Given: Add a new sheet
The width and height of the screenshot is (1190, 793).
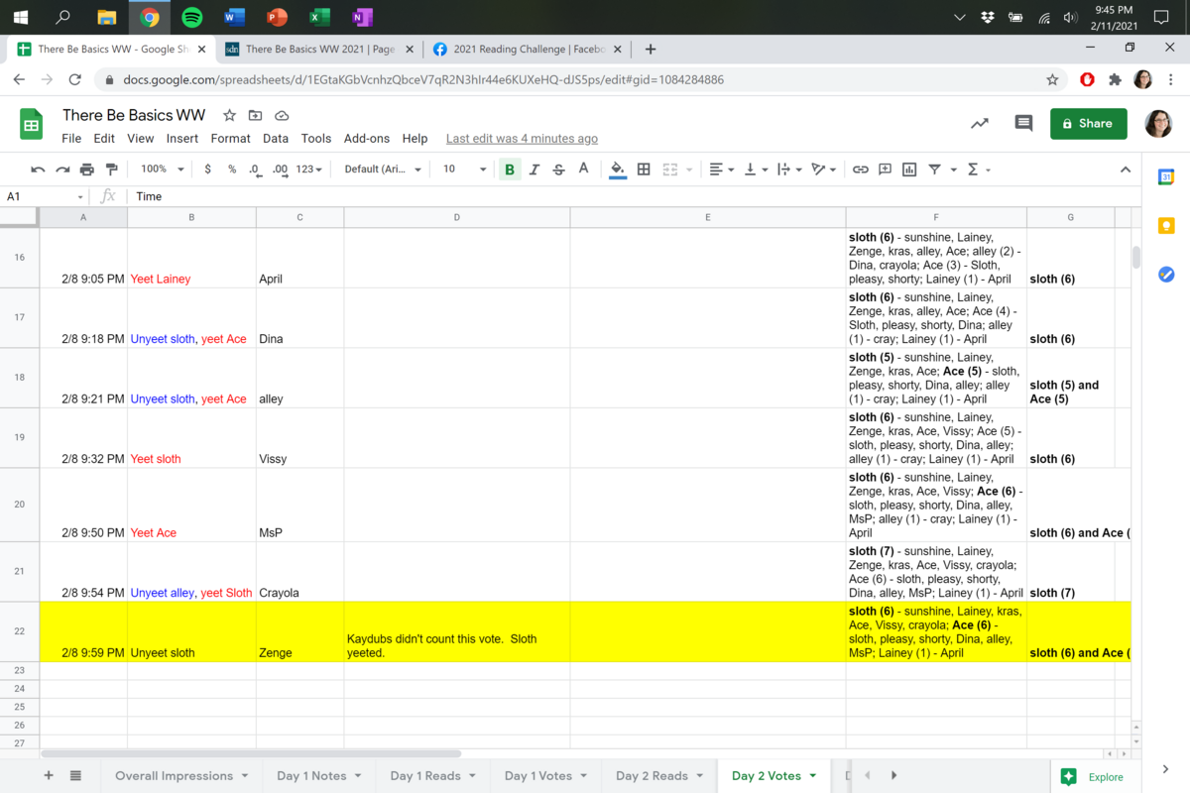Looking at the screenshot, I should pos(48,776).
